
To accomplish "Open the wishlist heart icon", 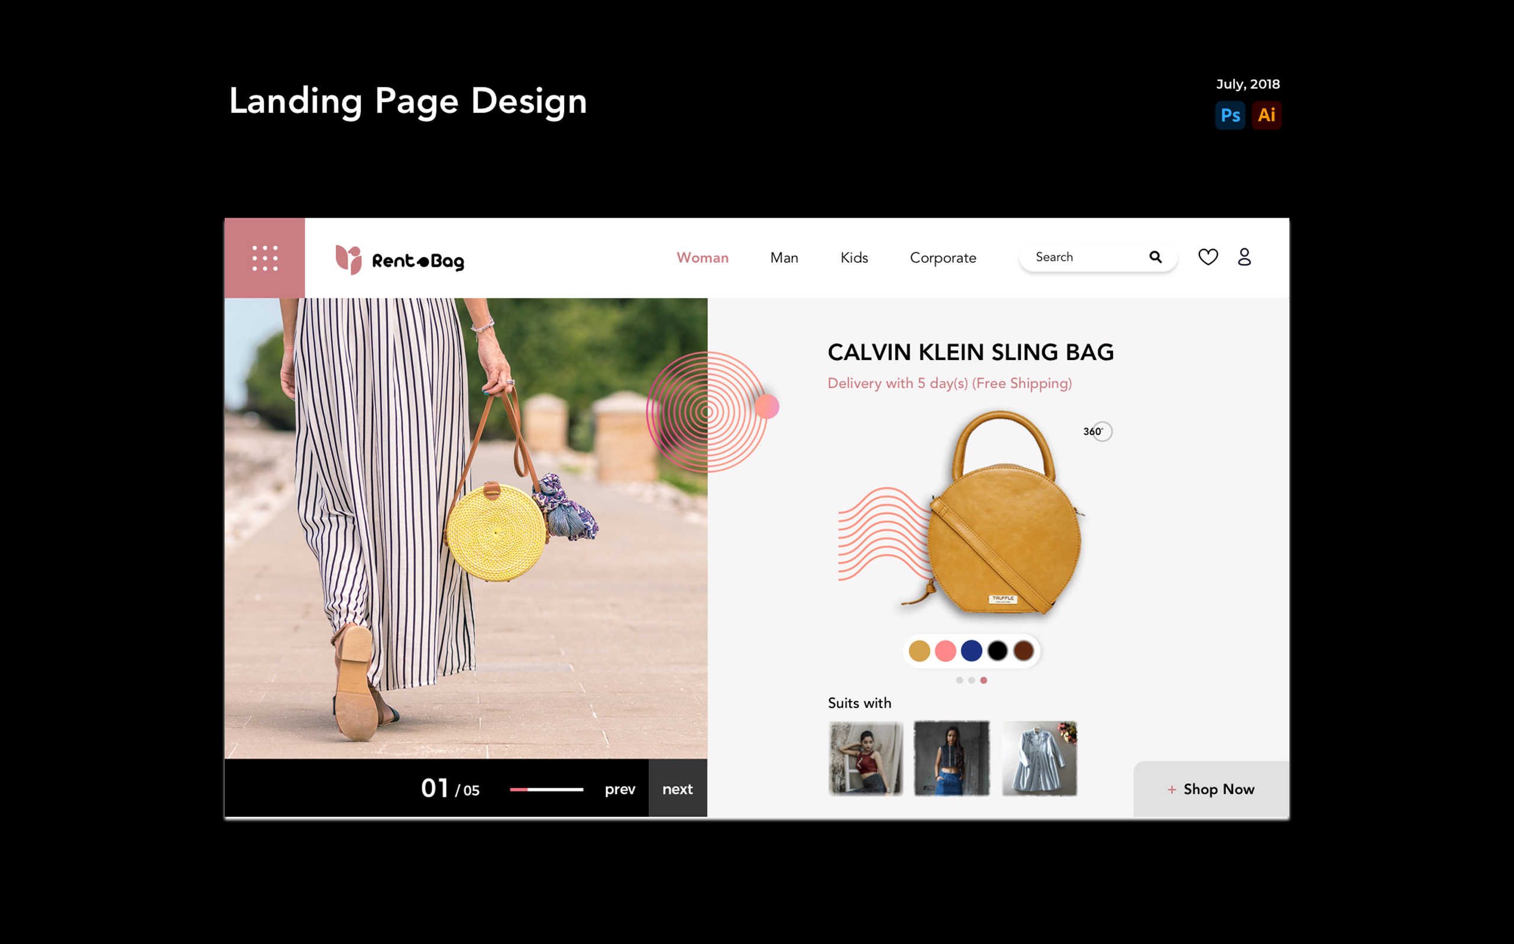I will click(x=1208, y=257).
